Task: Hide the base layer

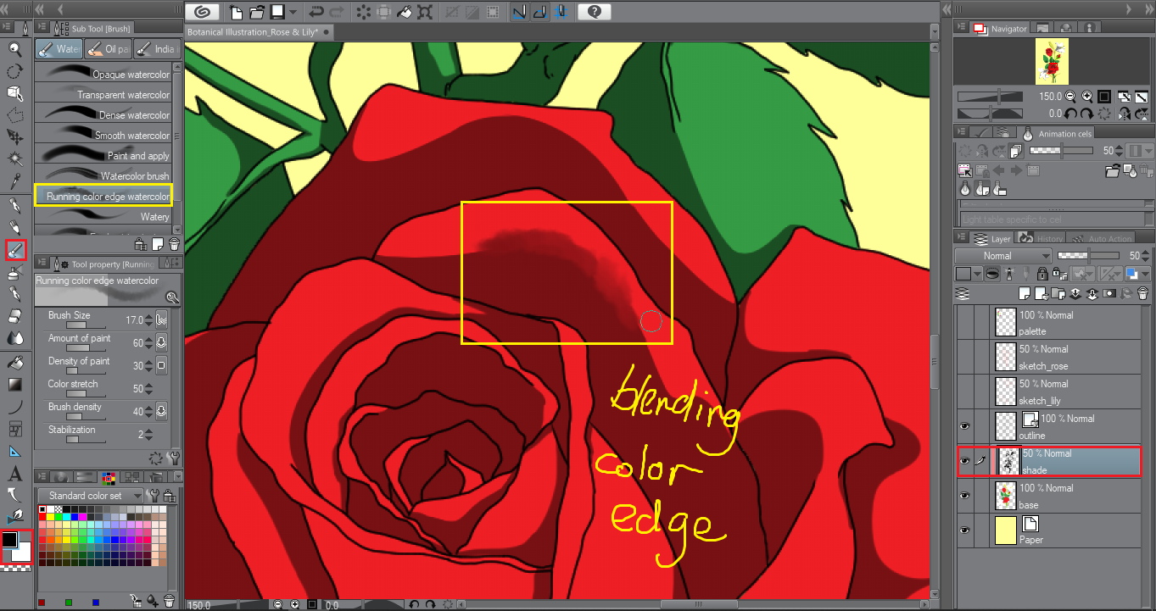Action: tap(964, 497)
